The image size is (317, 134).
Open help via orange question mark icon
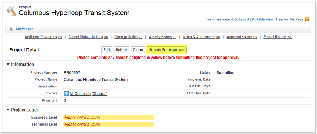coord(307,19)
